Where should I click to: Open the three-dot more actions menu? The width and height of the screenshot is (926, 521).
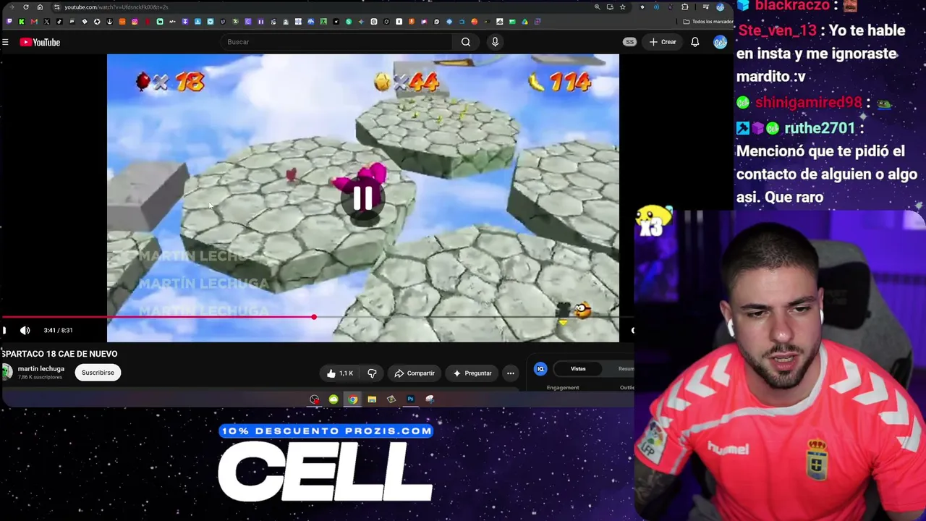coord(511,373)
